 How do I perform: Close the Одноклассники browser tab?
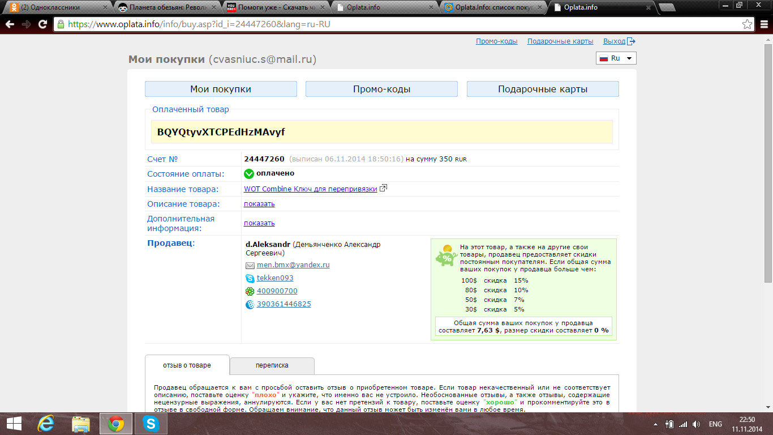pyautogui.click(x=105, y=7)
